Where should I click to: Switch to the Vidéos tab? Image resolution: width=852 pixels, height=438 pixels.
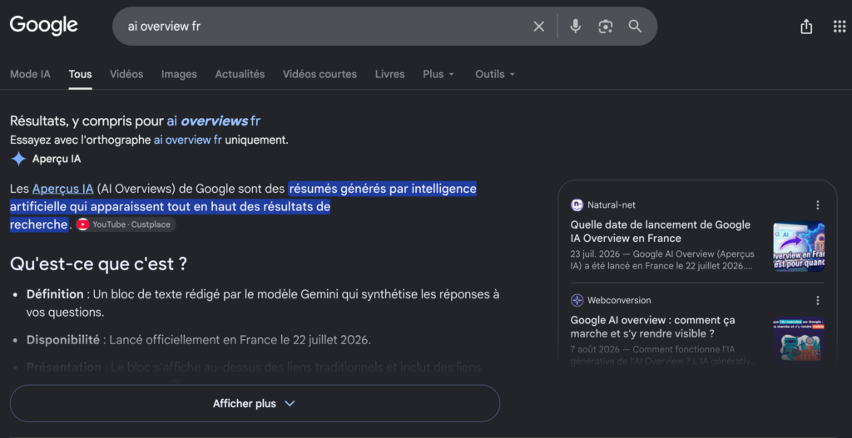126,74
